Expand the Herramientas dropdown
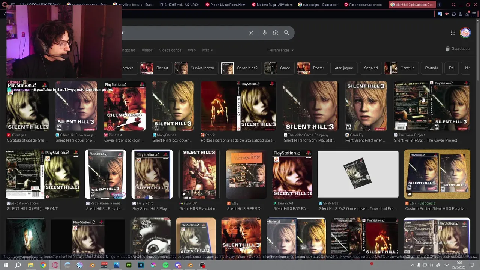The image size is (480, 270). [x=280, y=50]
